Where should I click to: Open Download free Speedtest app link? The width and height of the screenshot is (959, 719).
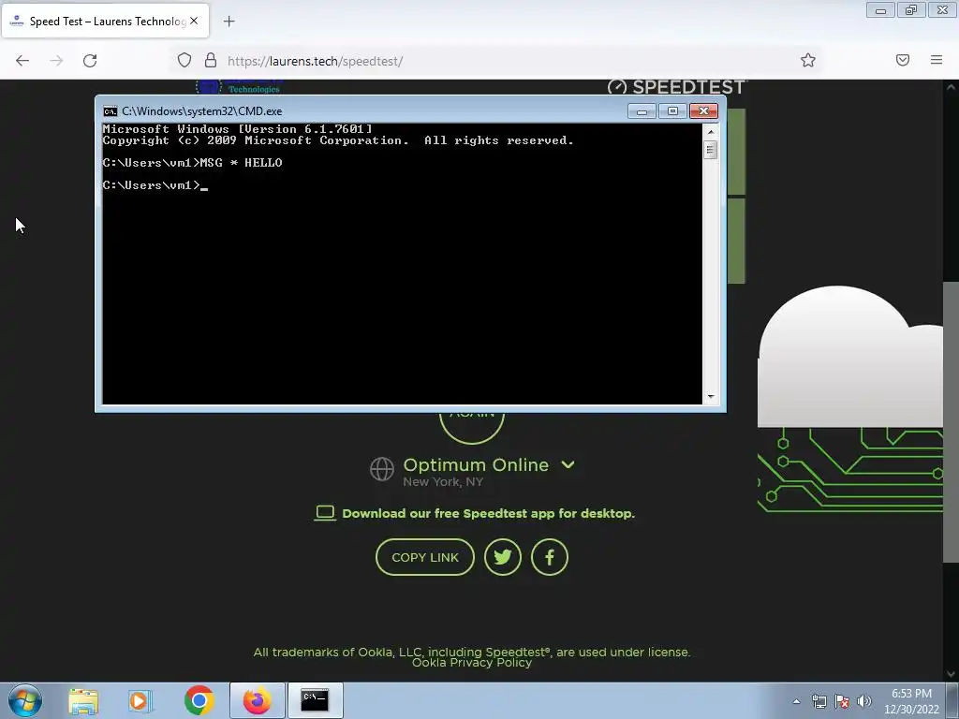click(488, 514)
